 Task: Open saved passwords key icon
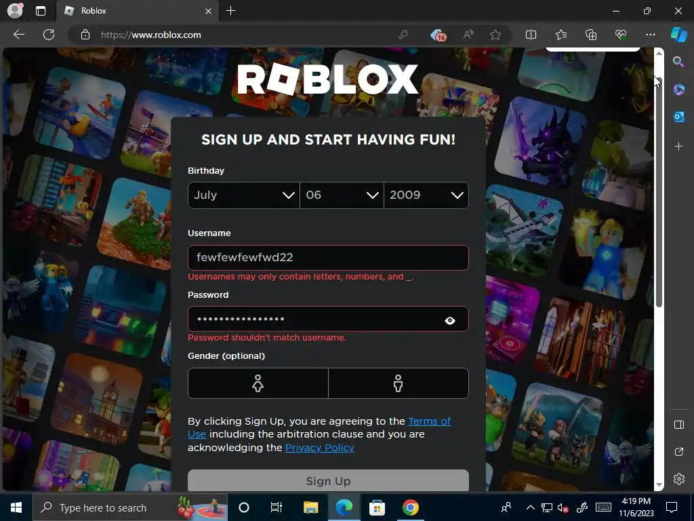[403, 35]
